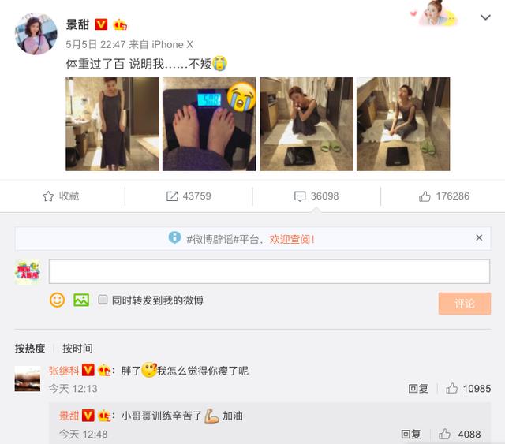Click the blue info icon in notice banner
Viewport: 505px width, 444px height.
[x=174, y=237]
